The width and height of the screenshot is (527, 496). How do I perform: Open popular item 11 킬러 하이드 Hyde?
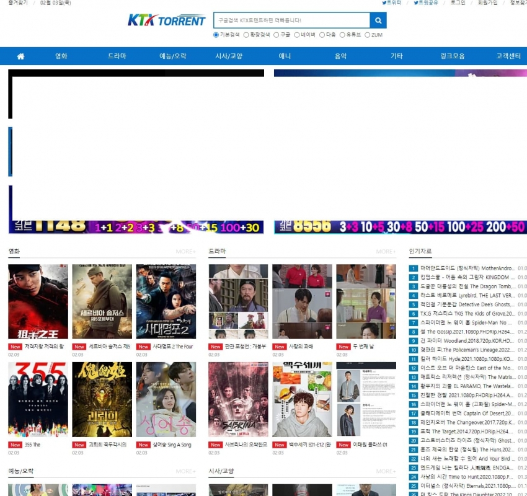point(467,359)
